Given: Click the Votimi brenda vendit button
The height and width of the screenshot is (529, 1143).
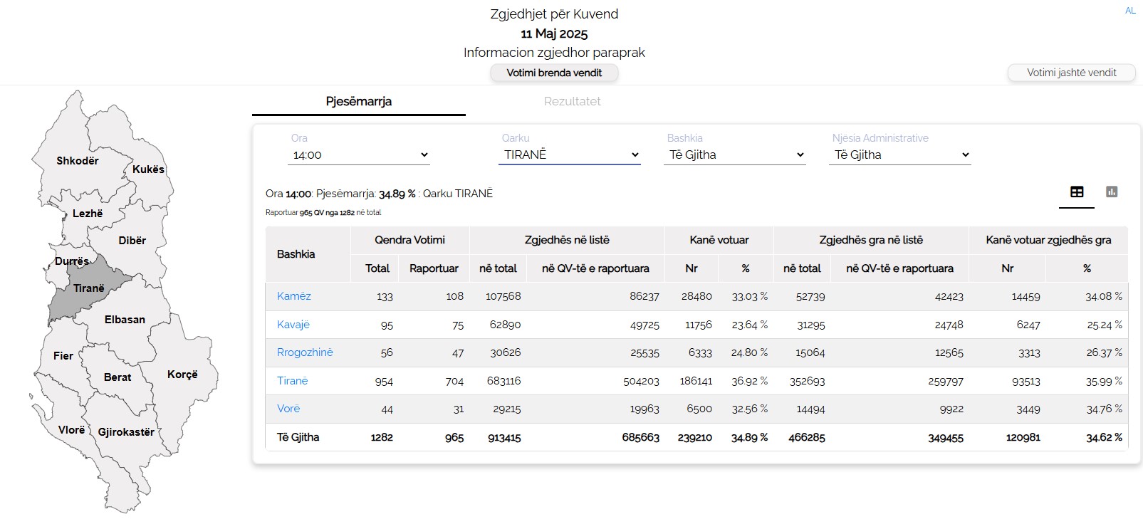Looking at the screenshot, I should pyautogui.click(x=553, y=73).
